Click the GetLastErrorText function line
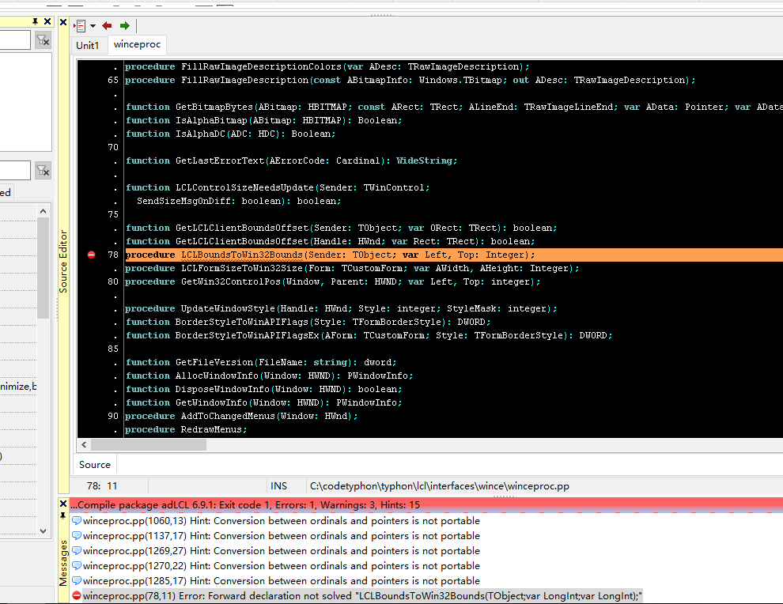 point(291,160)
